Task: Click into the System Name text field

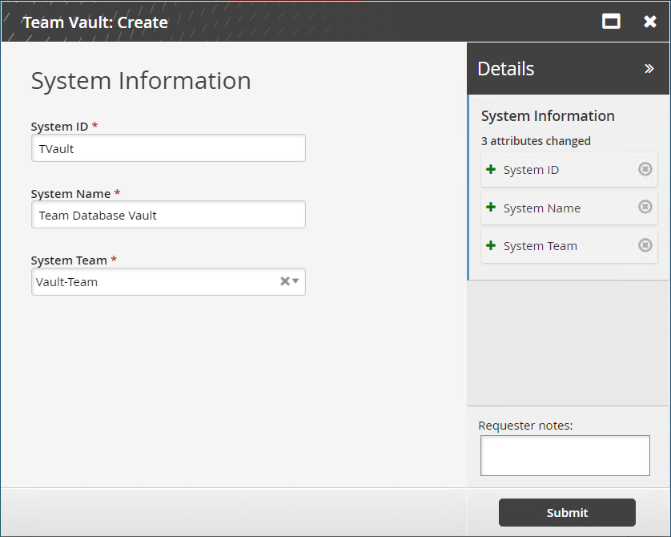Action: pyautogui.click(x=168, y=215)
